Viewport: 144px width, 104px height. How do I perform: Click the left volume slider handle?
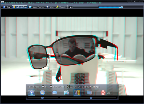pos(42,98)
